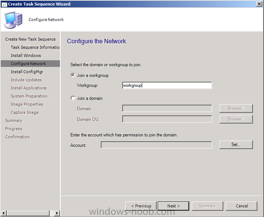Click the Account: label
Screen dimensions: 264x217
tap(78, 145)
